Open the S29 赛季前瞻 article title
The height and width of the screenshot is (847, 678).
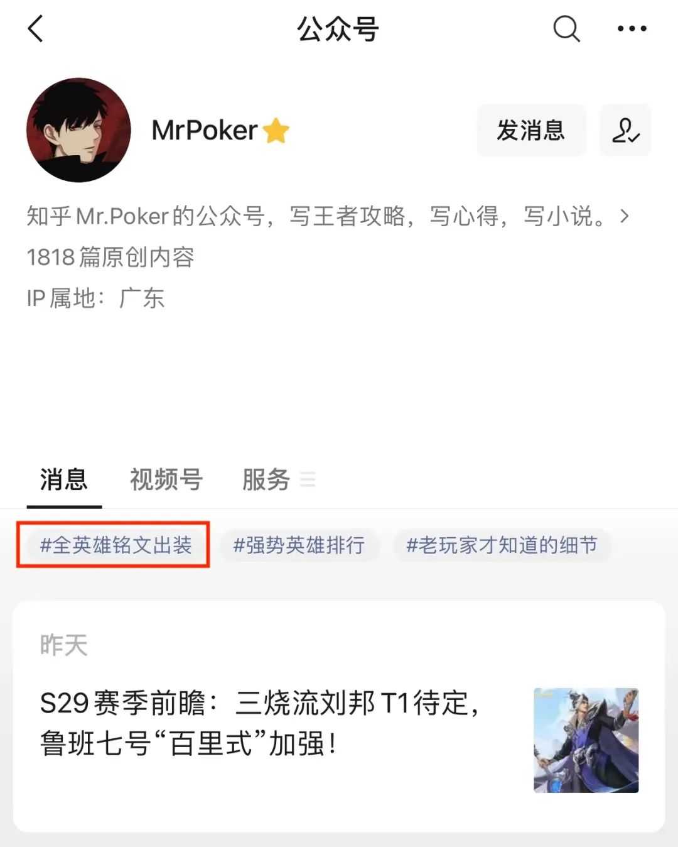[261, 723]
